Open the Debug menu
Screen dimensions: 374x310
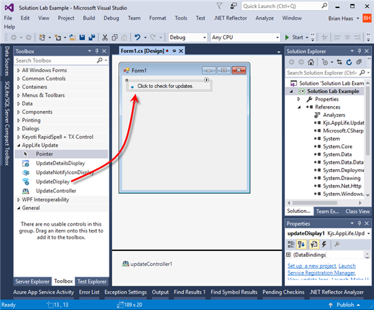tap(111, 18)
